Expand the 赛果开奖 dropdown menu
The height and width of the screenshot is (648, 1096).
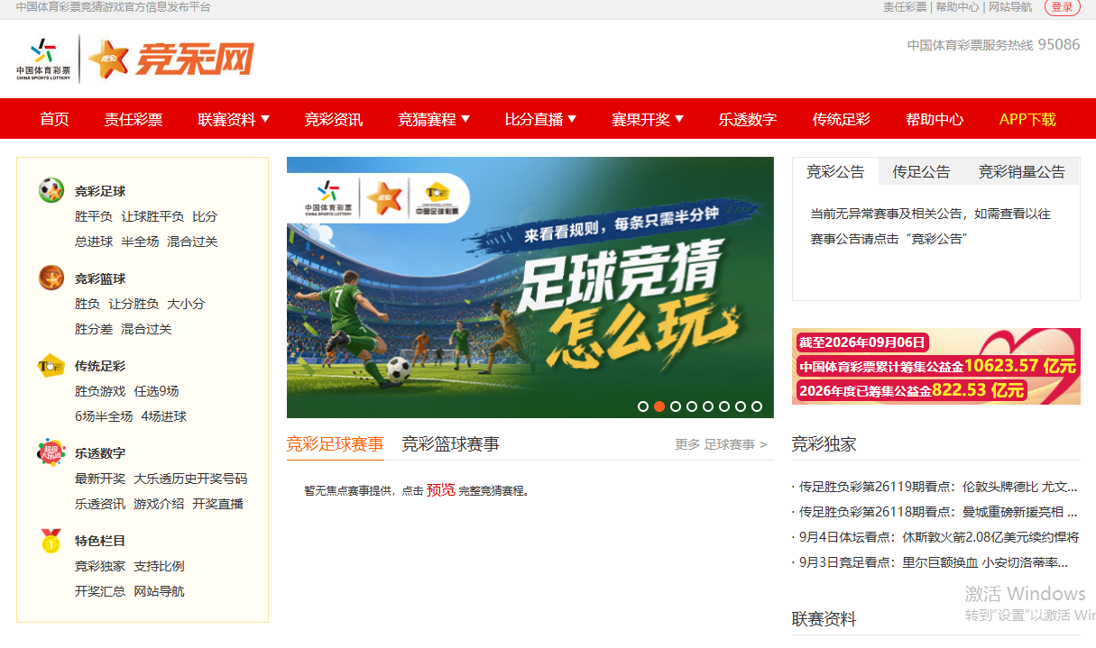point(648,119)
